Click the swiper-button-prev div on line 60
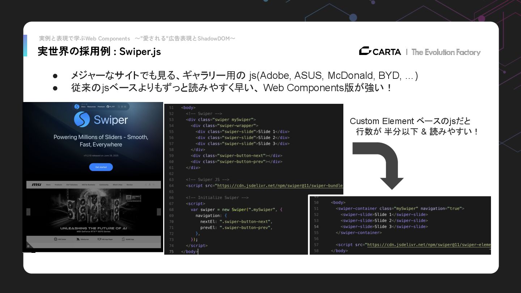 pyautogui.click(x=237, y=162)
